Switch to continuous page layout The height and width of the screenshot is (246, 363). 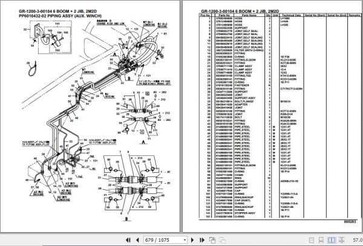(x=321, y=240)
